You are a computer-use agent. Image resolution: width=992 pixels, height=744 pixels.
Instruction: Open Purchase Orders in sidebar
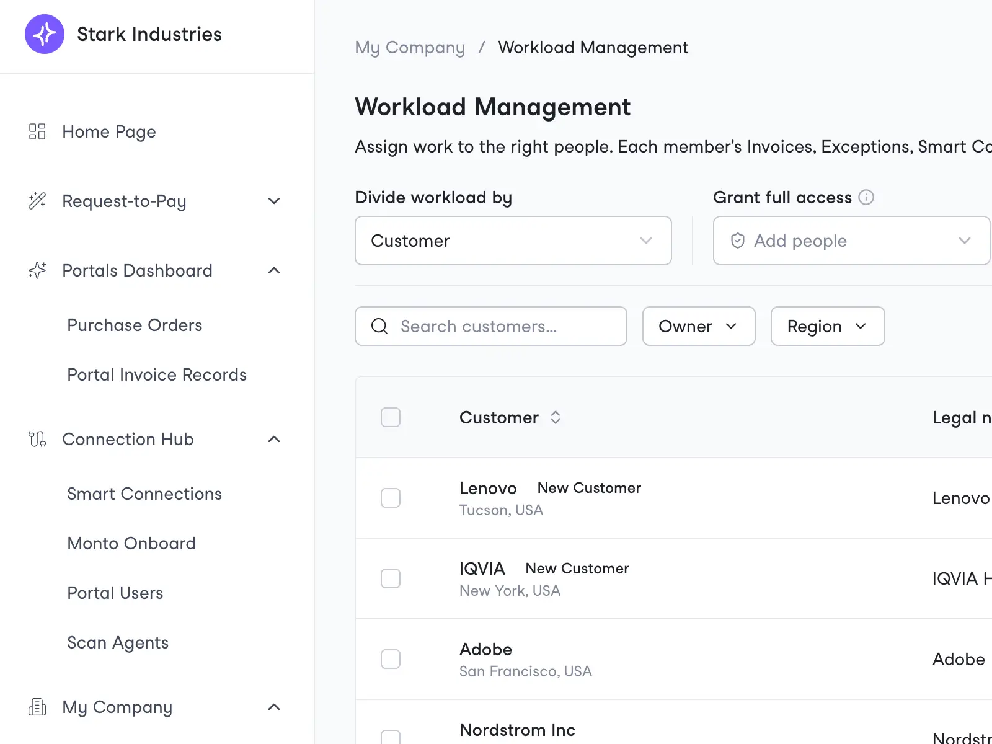point(135,325)
